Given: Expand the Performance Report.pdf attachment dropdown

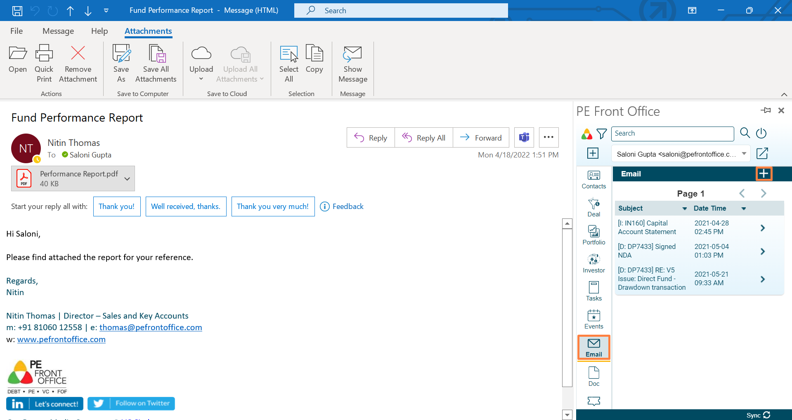Looking at the screenshot, I should click(127, 179).
